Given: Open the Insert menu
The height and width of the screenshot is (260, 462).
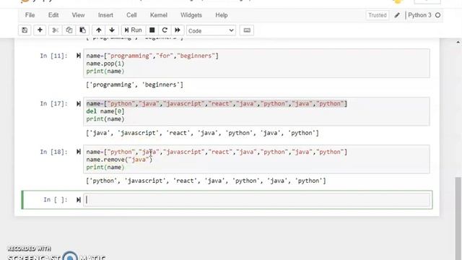Looking at the screenshot, I should 105,15.
